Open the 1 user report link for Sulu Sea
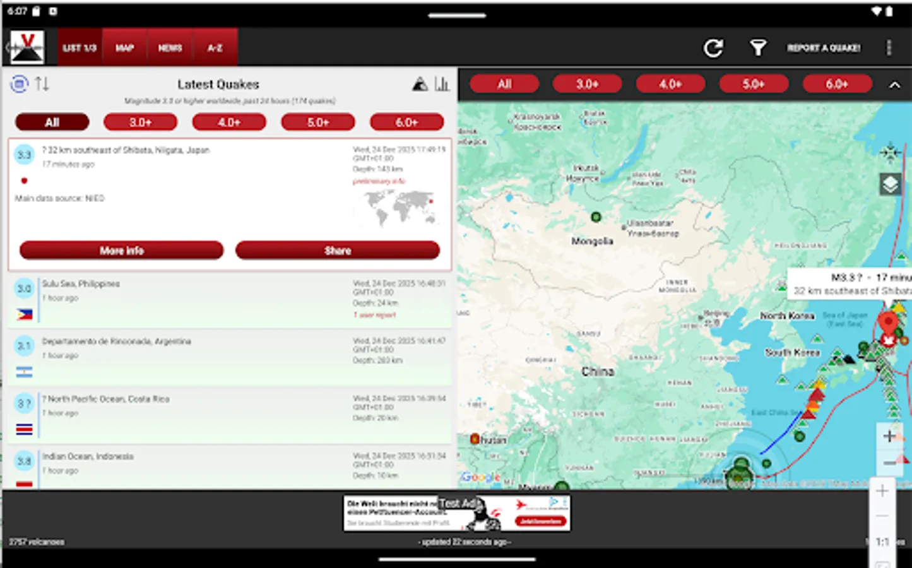 click(x=375, y=314)
